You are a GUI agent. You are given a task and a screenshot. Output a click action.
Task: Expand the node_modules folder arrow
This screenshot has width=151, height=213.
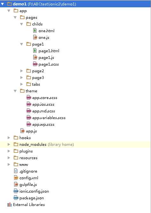pyautogui.click(x=9, y=144)
